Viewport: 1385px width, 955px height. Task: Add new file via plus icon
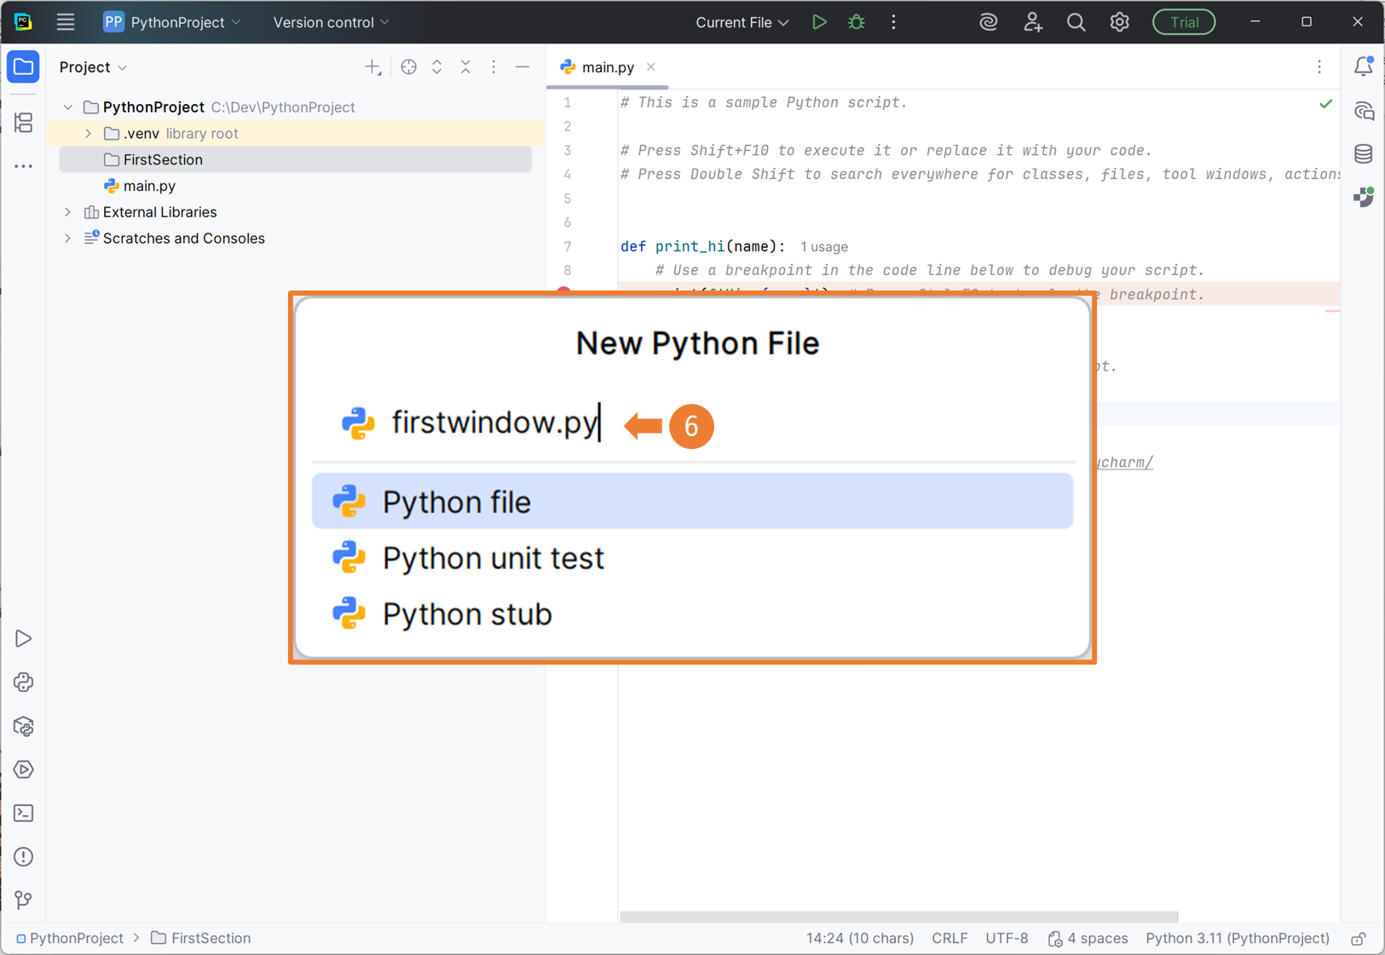[372, 67]
